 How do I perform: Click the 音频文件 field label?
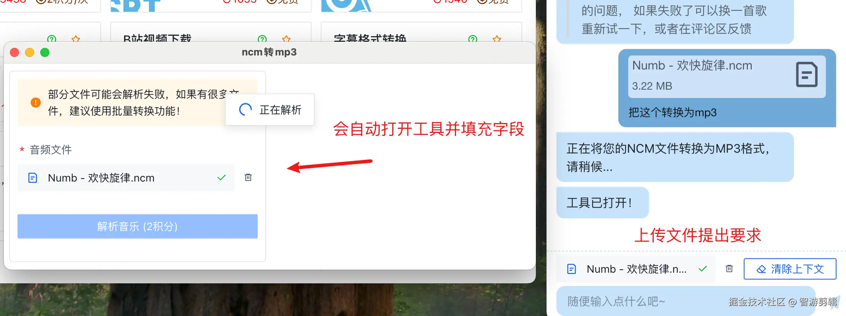click(51, 150)
